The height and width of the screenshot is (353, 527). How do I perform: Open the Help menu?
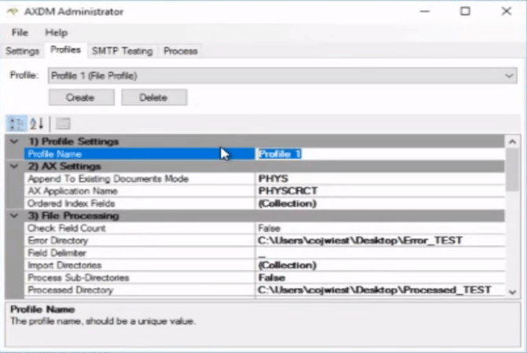[56, 33]
